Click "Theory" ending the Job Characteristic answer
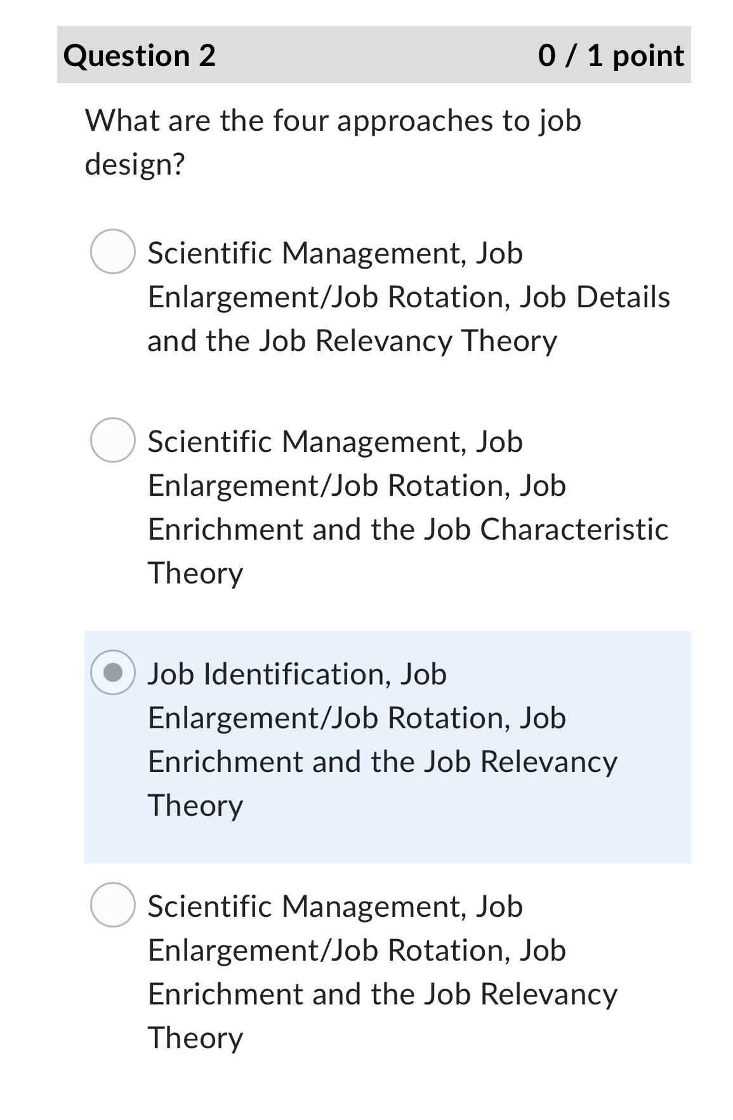This screenshot has width=733, height=1120. click(x=195, y=573)
